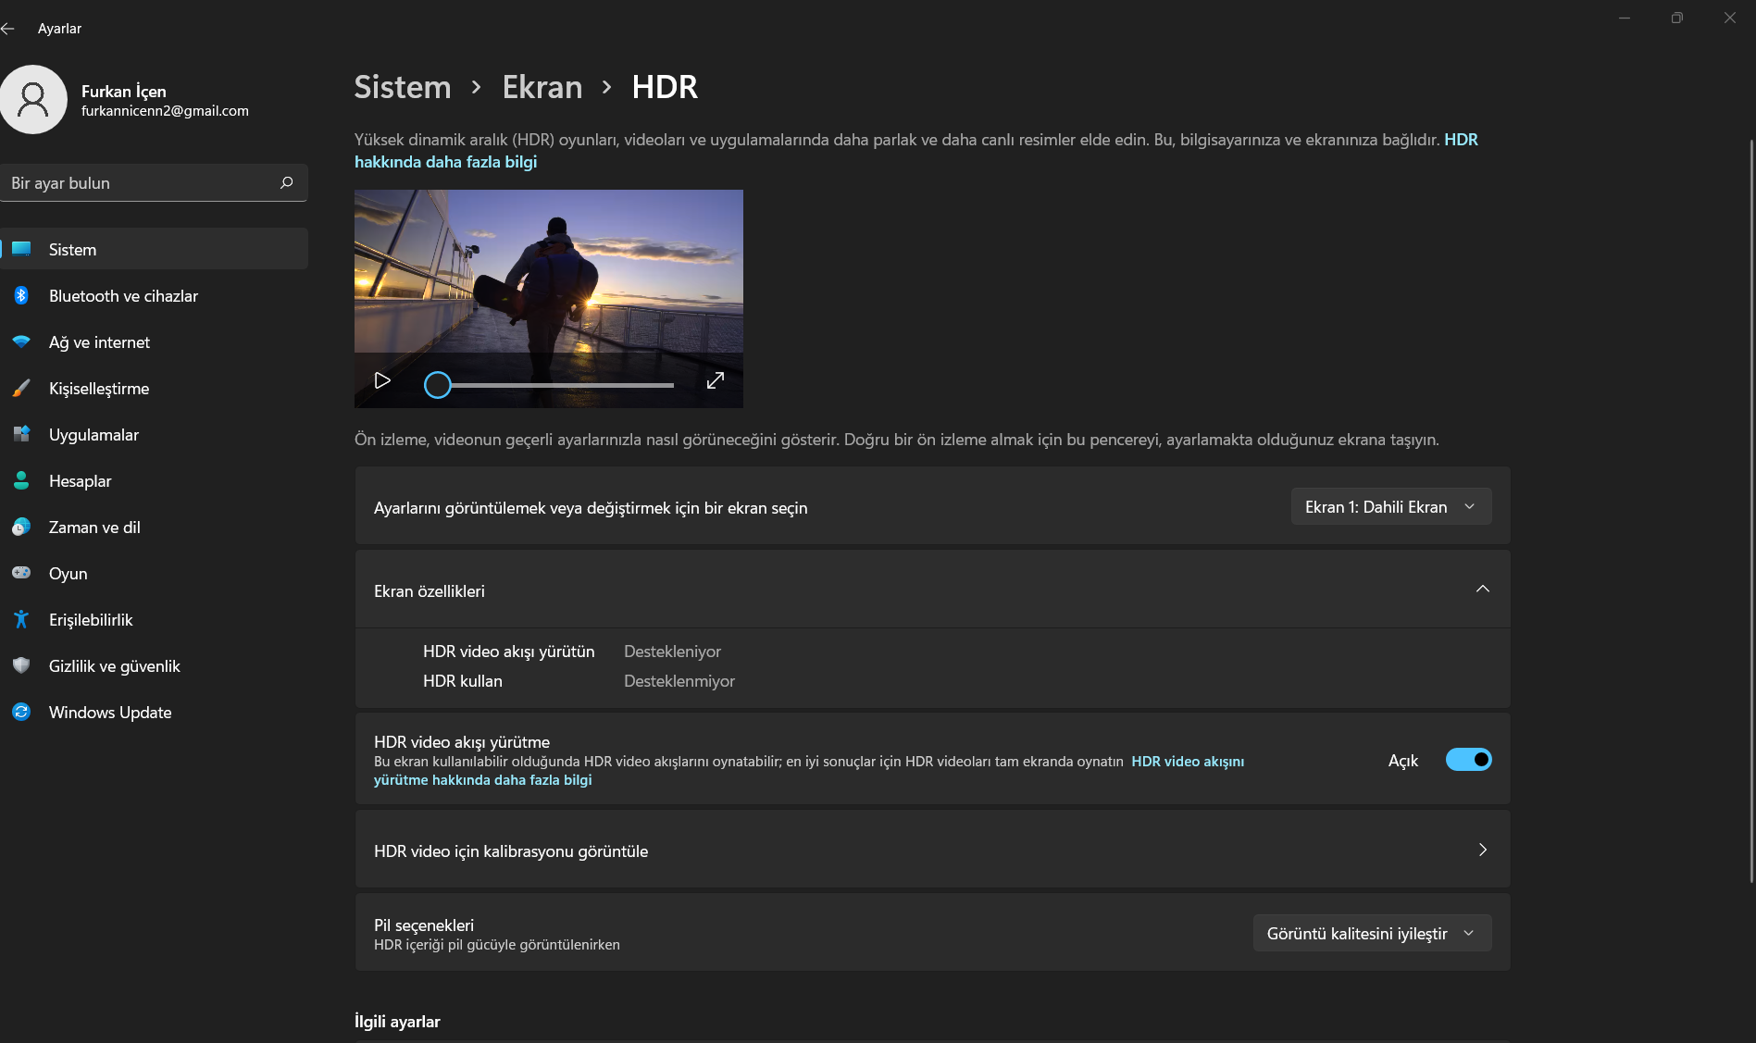
Task: Open Sistem in the sidebar
Action: [154, 249]
